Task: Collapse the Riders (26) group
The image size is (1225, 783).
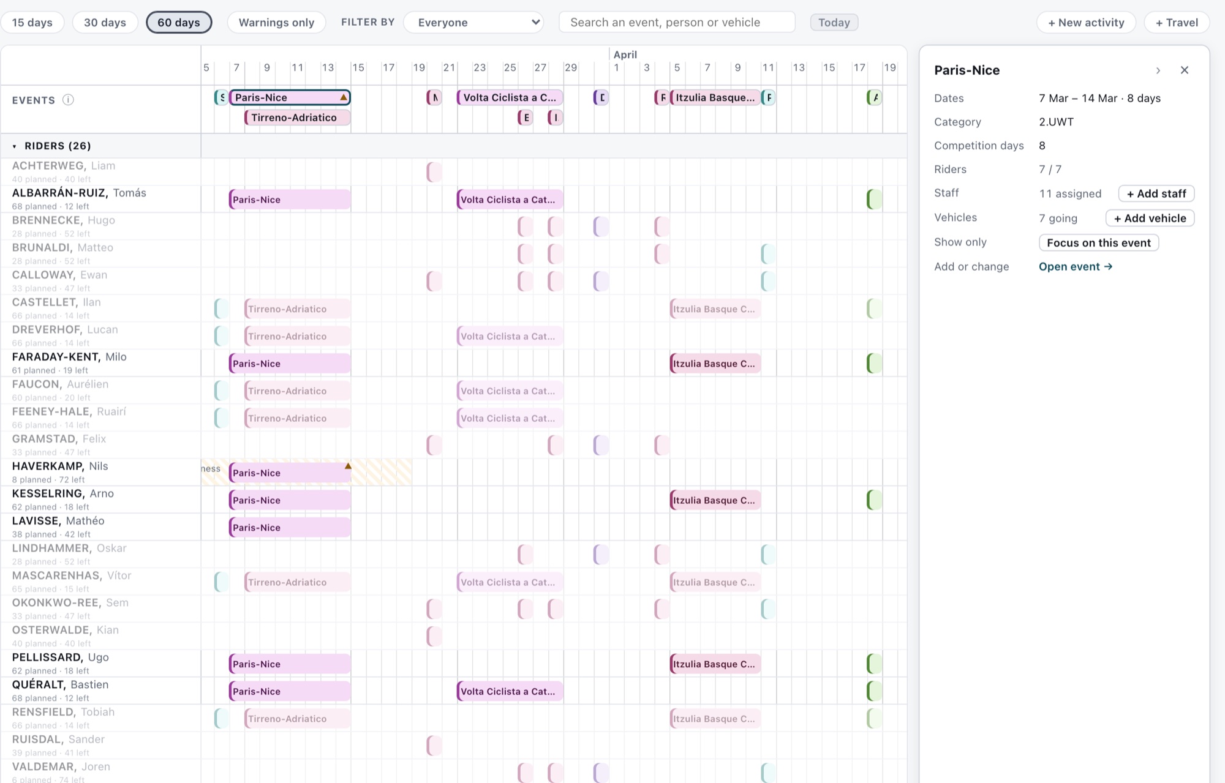Action: (14, 146)
